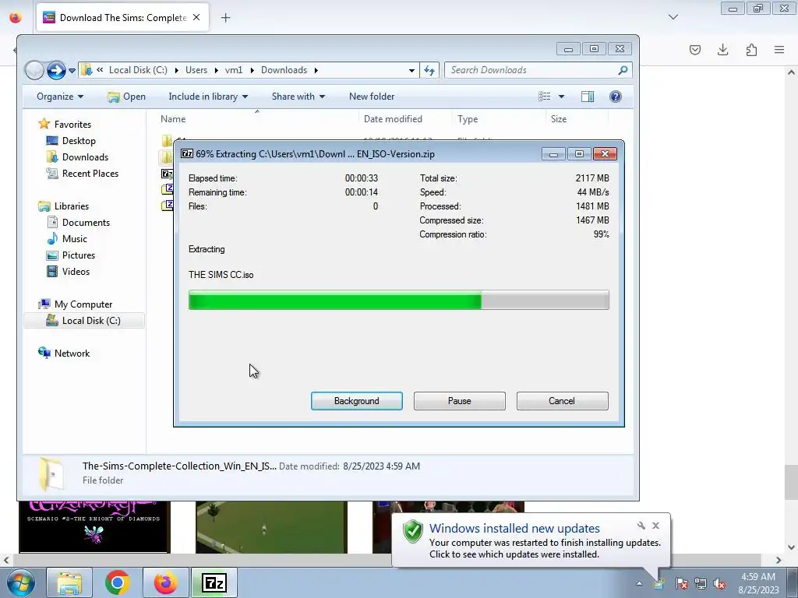The width and height of the screenshot is (798, 598).
Task: Launch Chrome from taskbar
Action: tap(118, 582)
